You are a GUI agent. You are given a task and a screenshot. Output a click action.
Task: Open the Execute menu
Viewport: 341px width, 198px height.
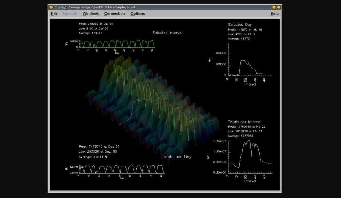(x=70, y=14)
